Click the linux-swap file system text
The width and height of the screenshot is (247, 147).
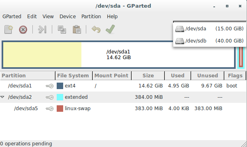78,109
